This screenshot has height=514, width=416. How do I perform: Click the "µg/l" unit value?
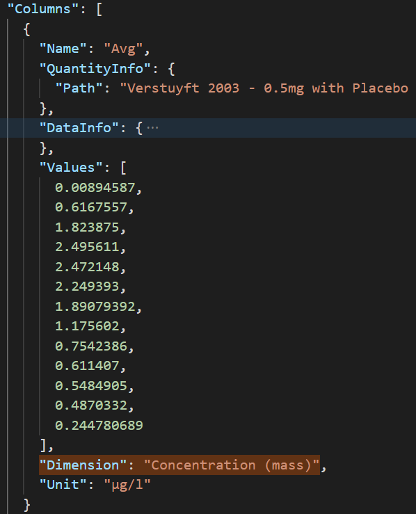tap(127, 485)
